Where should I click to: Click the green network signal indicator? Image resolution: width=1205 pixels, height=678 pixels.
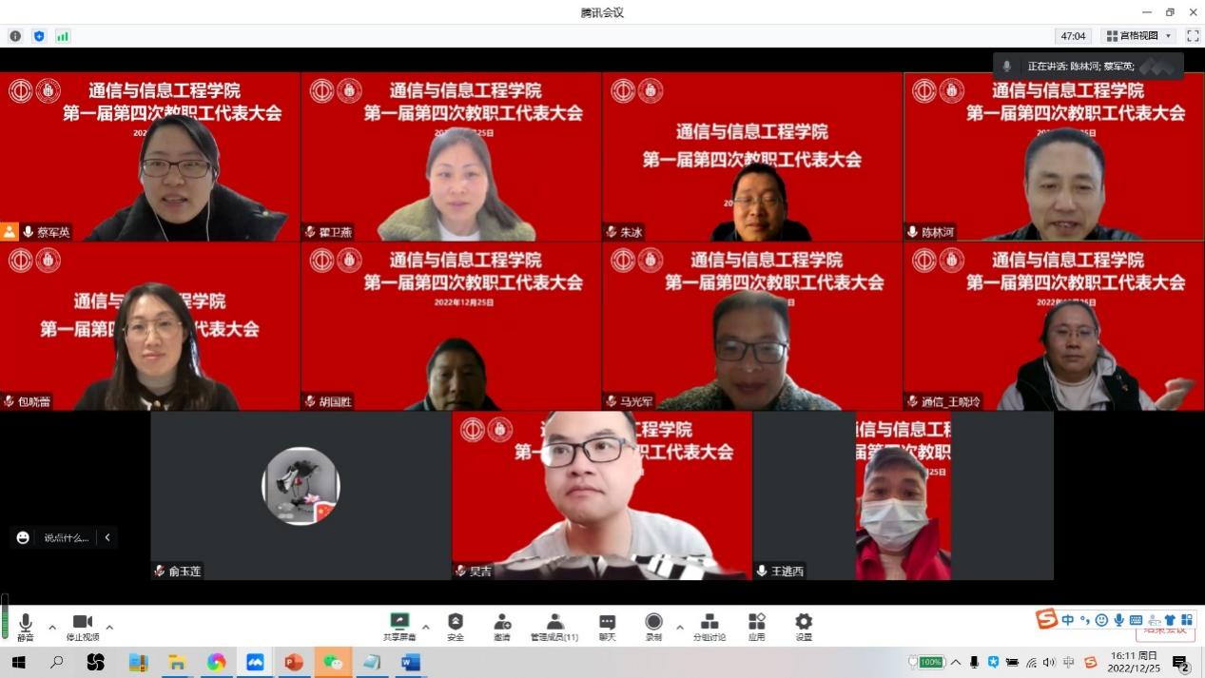(x=63, y=36)
